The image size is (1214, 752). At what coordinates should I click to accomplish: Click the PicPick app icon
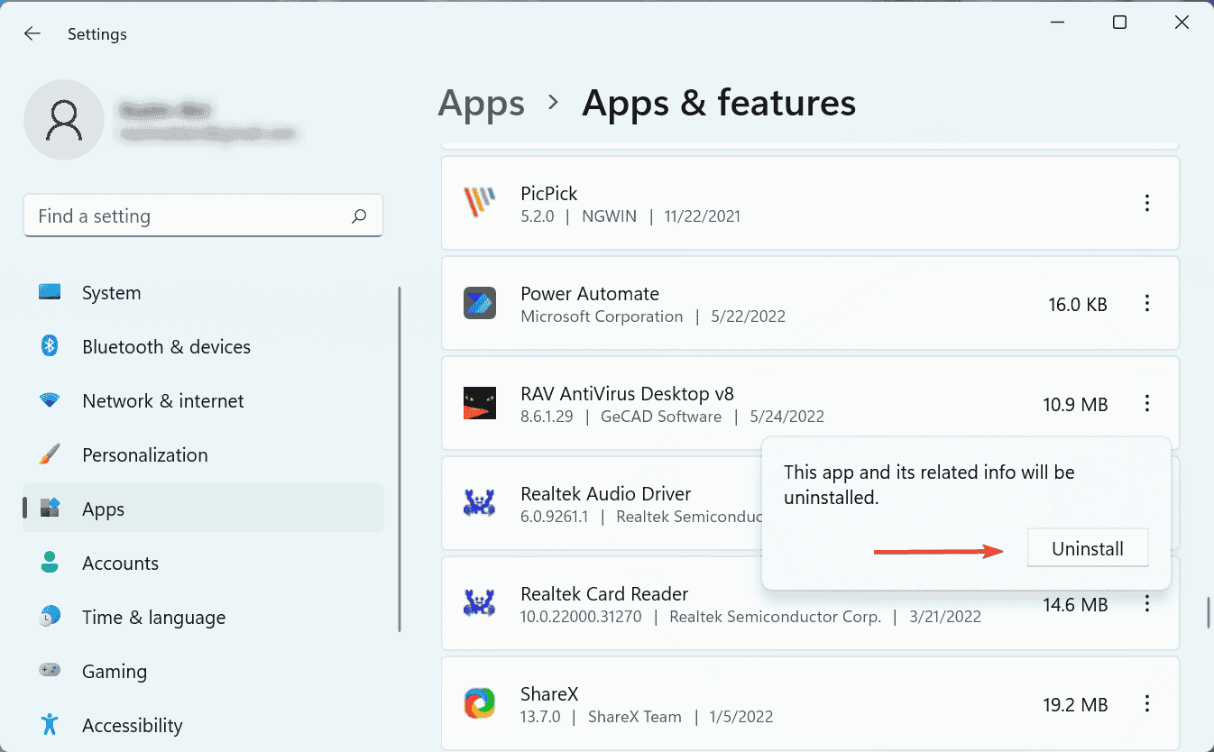pyautogui.click(x=479, y=204)
